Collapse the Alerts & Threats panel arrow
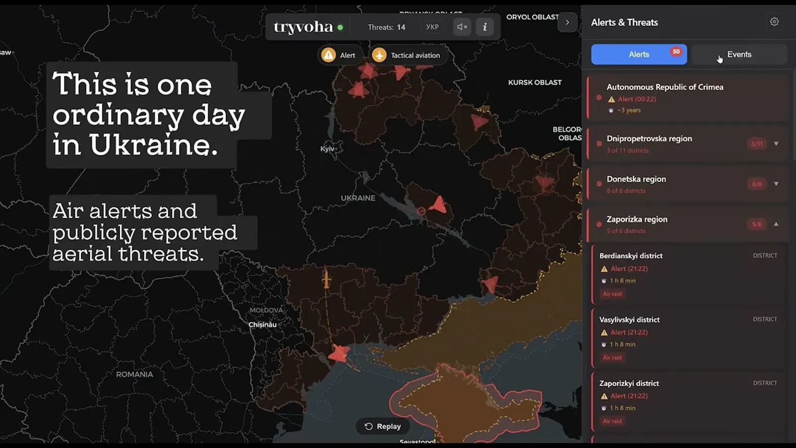The width and height of the screenshot is (796, 448). [567, 22]
